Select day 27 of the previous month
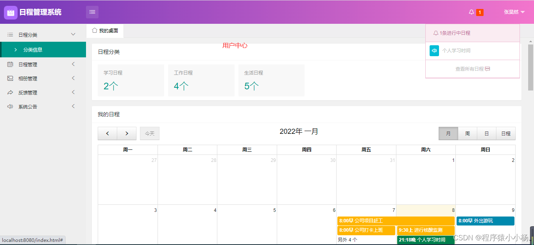Image resolution: width=534 pixels, height=245 pixels. point(154,160)
